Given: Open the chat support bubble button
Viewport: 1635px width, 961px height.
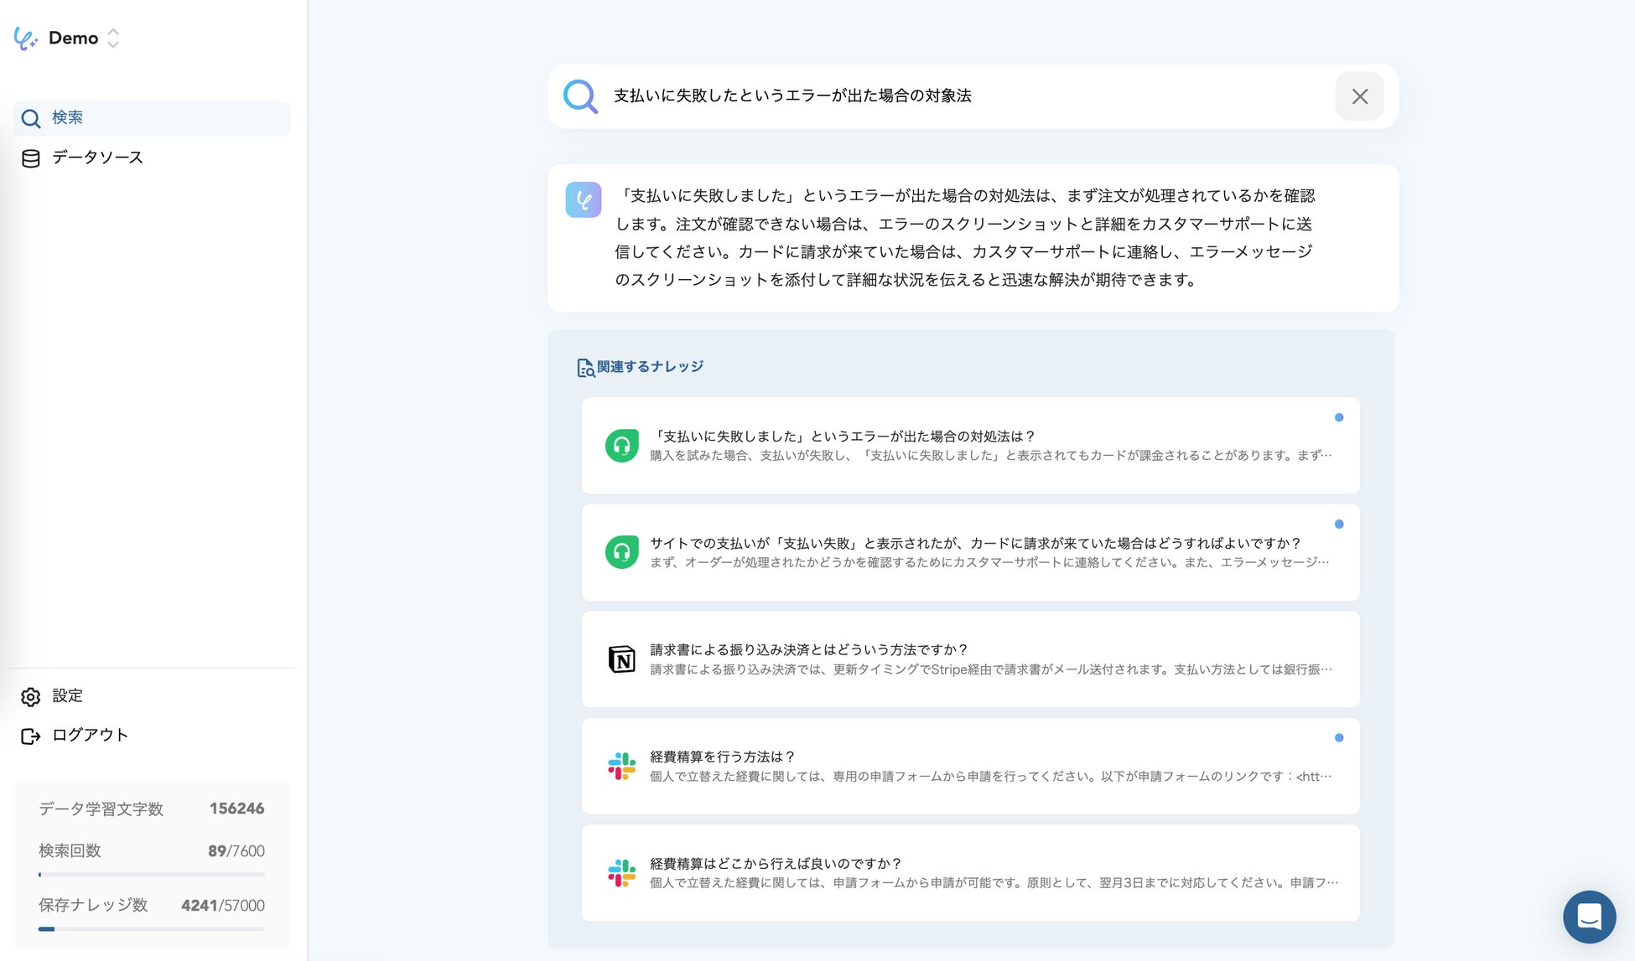Looking at the screenshot, I should tap(1589, 917).
